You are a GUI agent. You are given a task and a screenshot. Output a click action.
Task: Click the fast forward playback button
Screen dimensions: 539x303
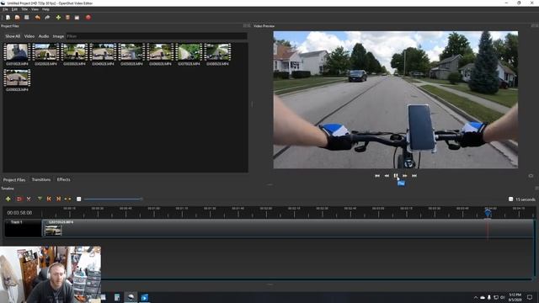[405, 176]
